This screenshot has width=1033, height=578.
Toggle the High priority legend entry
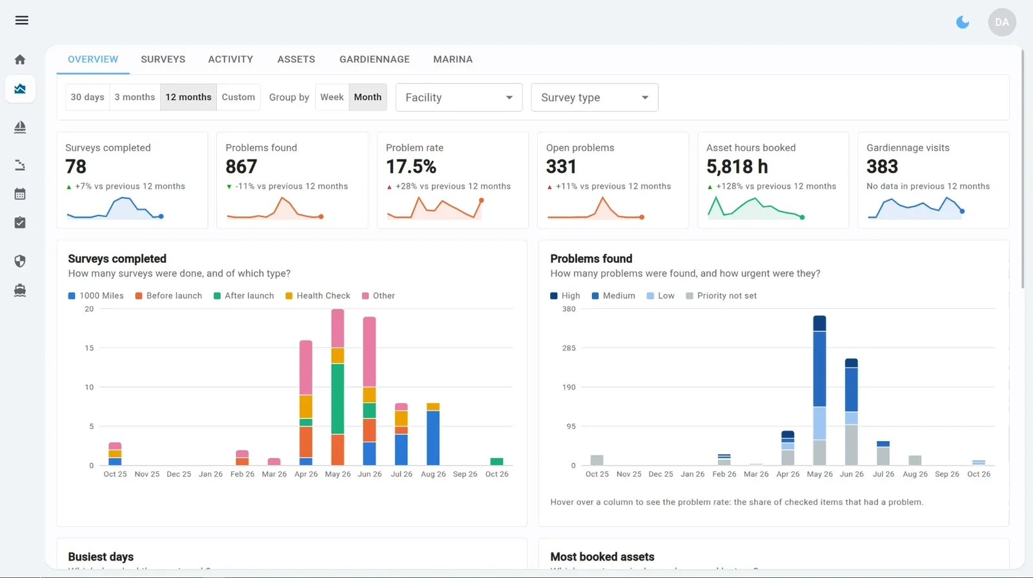(x=566, y=296)
